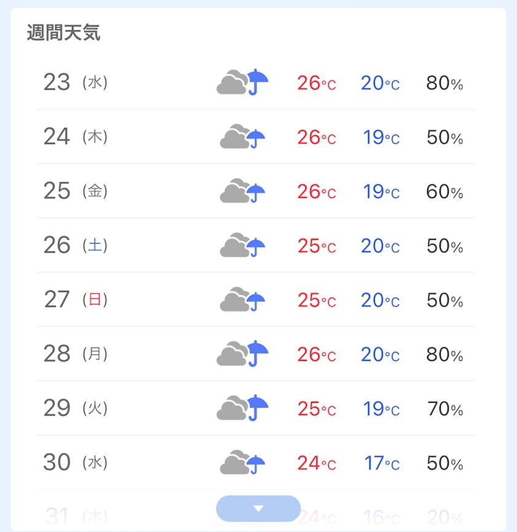517x532 pixels.
Task: Select the date 27 (日) label
Action: point(75,300)
